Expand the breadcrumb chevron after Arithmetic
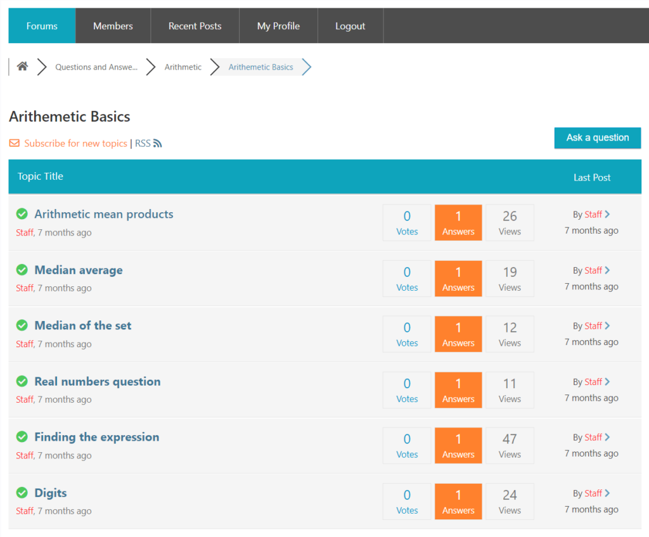 (x=214, y=66)
